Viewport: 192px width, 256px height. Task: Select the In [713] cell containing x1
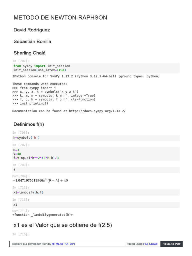click(x=96, y=205)
